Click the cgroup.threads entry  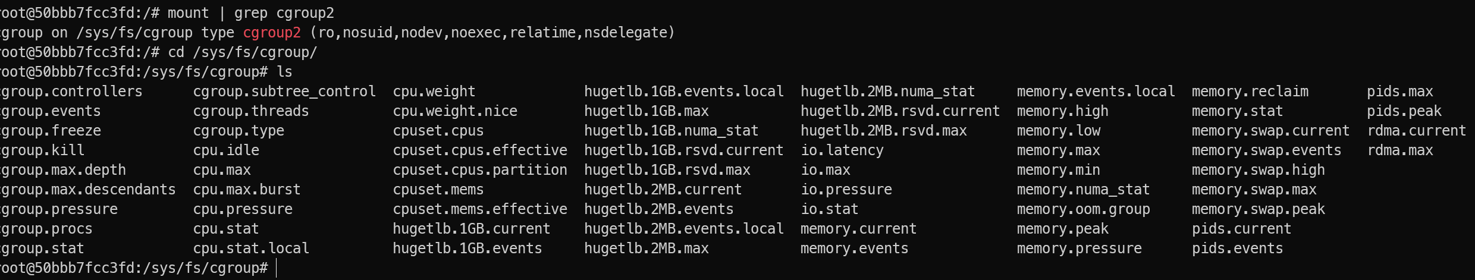tap(251, 111)
